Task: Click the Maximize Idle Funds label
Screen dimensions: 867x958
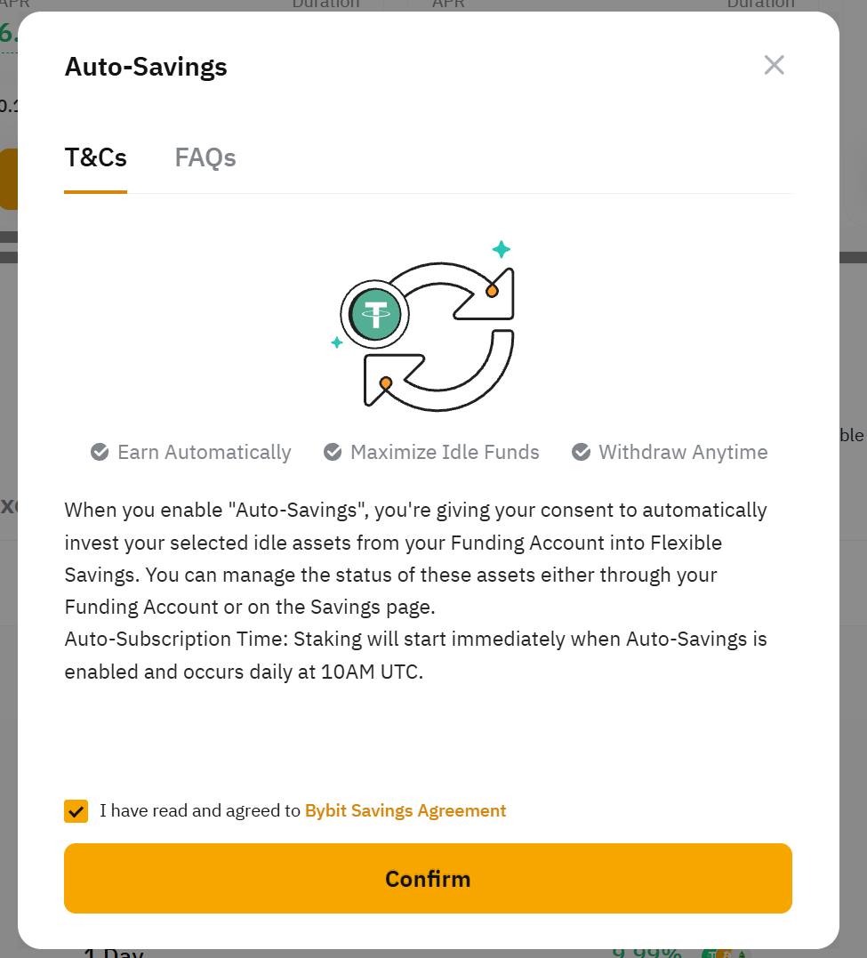Action: click(445, 452)
